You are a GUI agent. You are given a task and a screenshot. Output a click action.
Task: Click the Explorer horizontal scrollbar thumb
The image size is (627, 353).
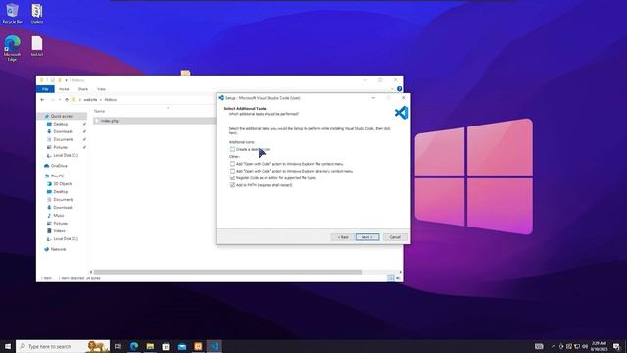click(x=228, y=272)
